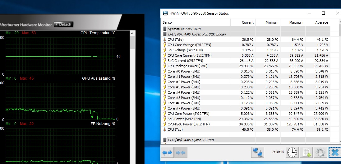341x164 pixels.
Task: Click the 64.4 °C maximum Tdie value
Action: pos(297,40)
